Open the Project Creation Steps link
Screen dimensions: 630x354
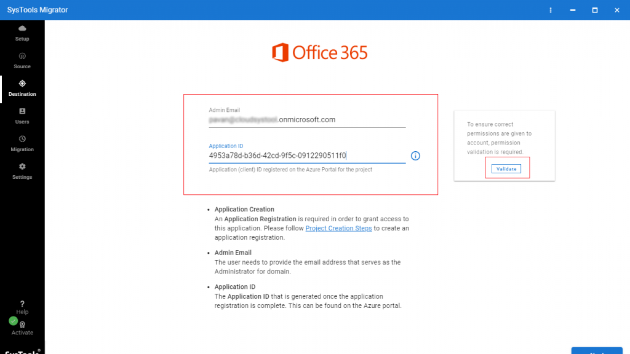click(x=338, y=228)
